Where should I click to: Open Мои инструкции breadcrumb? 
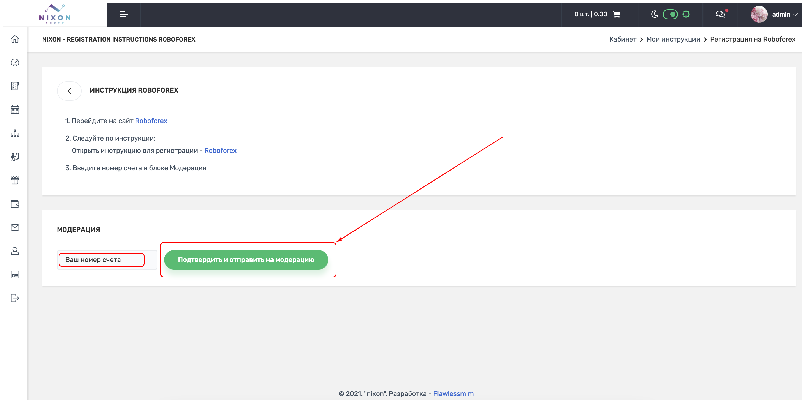pyautogui.click(x=673, y=39)
